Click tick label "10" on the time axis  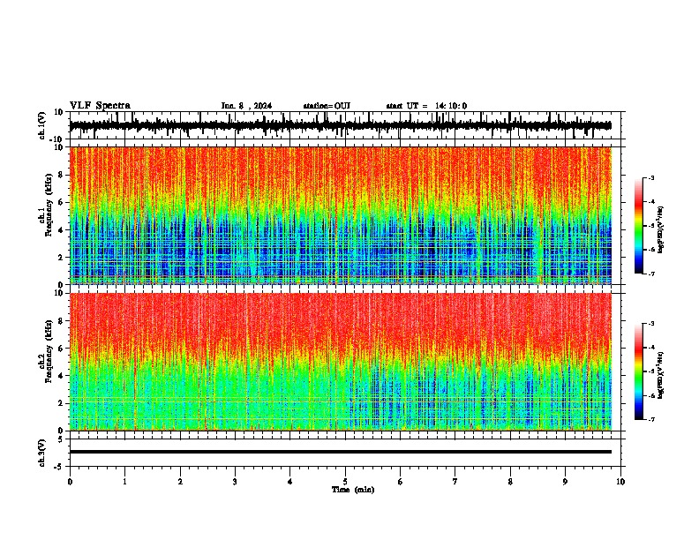[x=620, y=482]
